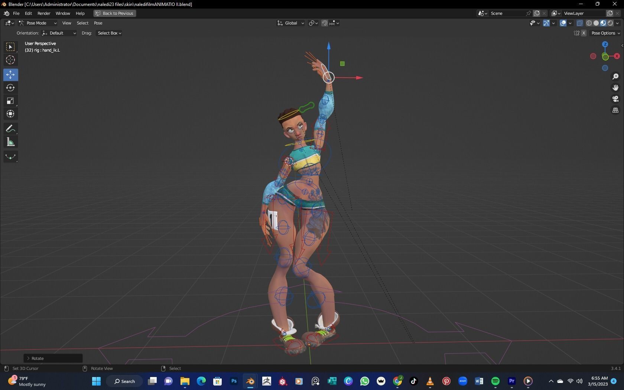
Task: Open overlays options dropdown arrow
Action: point(570,23)
